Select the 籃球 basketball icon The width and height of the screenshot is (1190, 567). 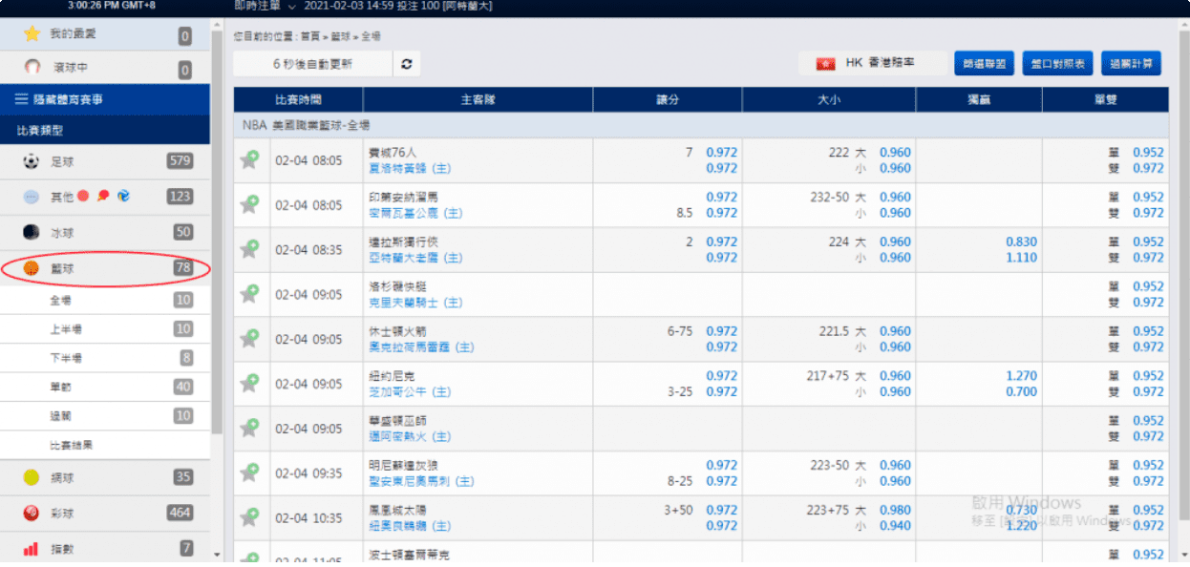click(x=32, y=268)
